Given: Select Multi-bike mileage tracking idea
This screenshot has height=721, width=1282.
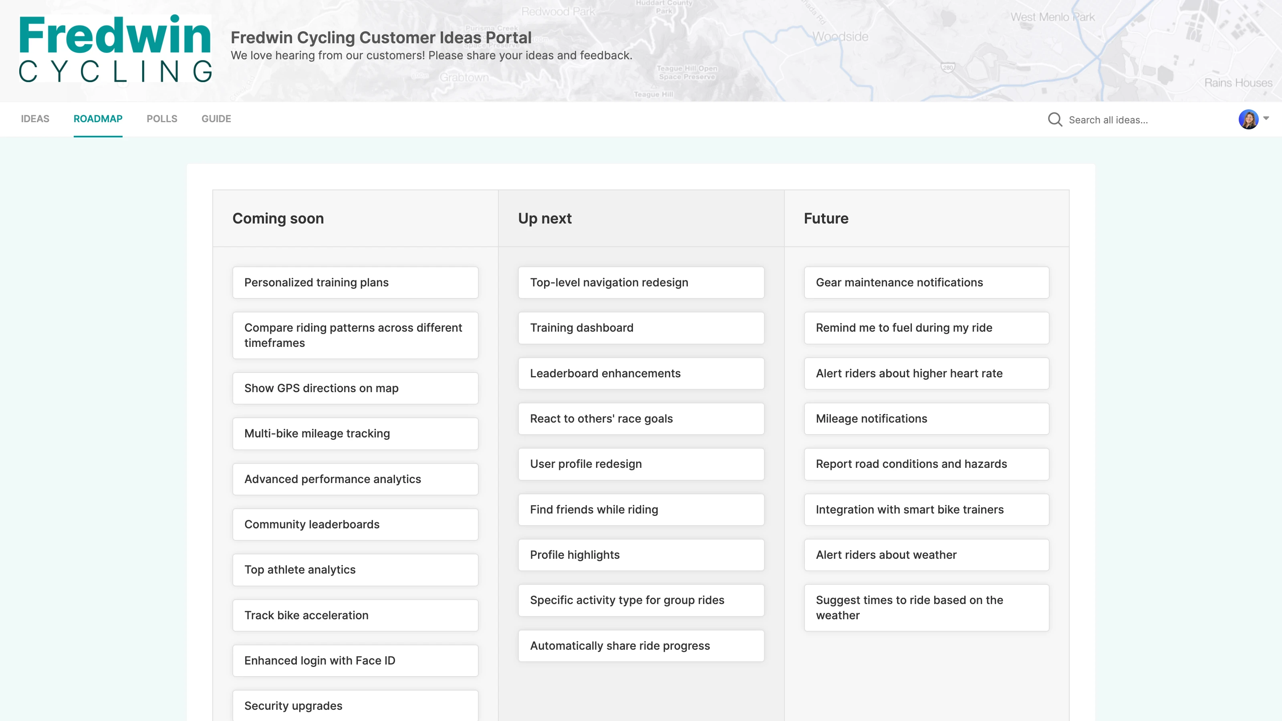Looking at the screenshot, I should click(x=355, y=433).
